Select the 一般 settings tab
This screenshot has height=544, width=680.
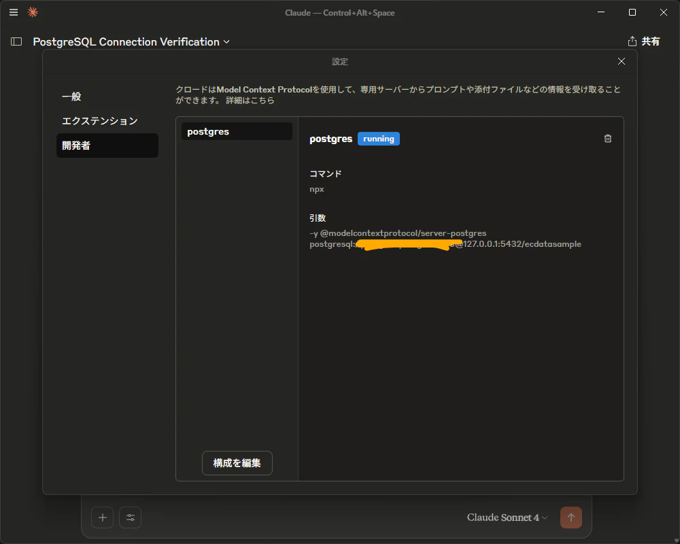(x=107, y=97)
